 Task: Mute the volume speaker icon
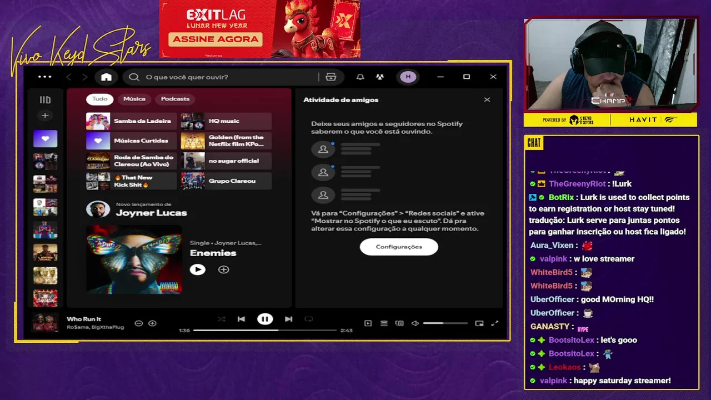tap(415, 323)
